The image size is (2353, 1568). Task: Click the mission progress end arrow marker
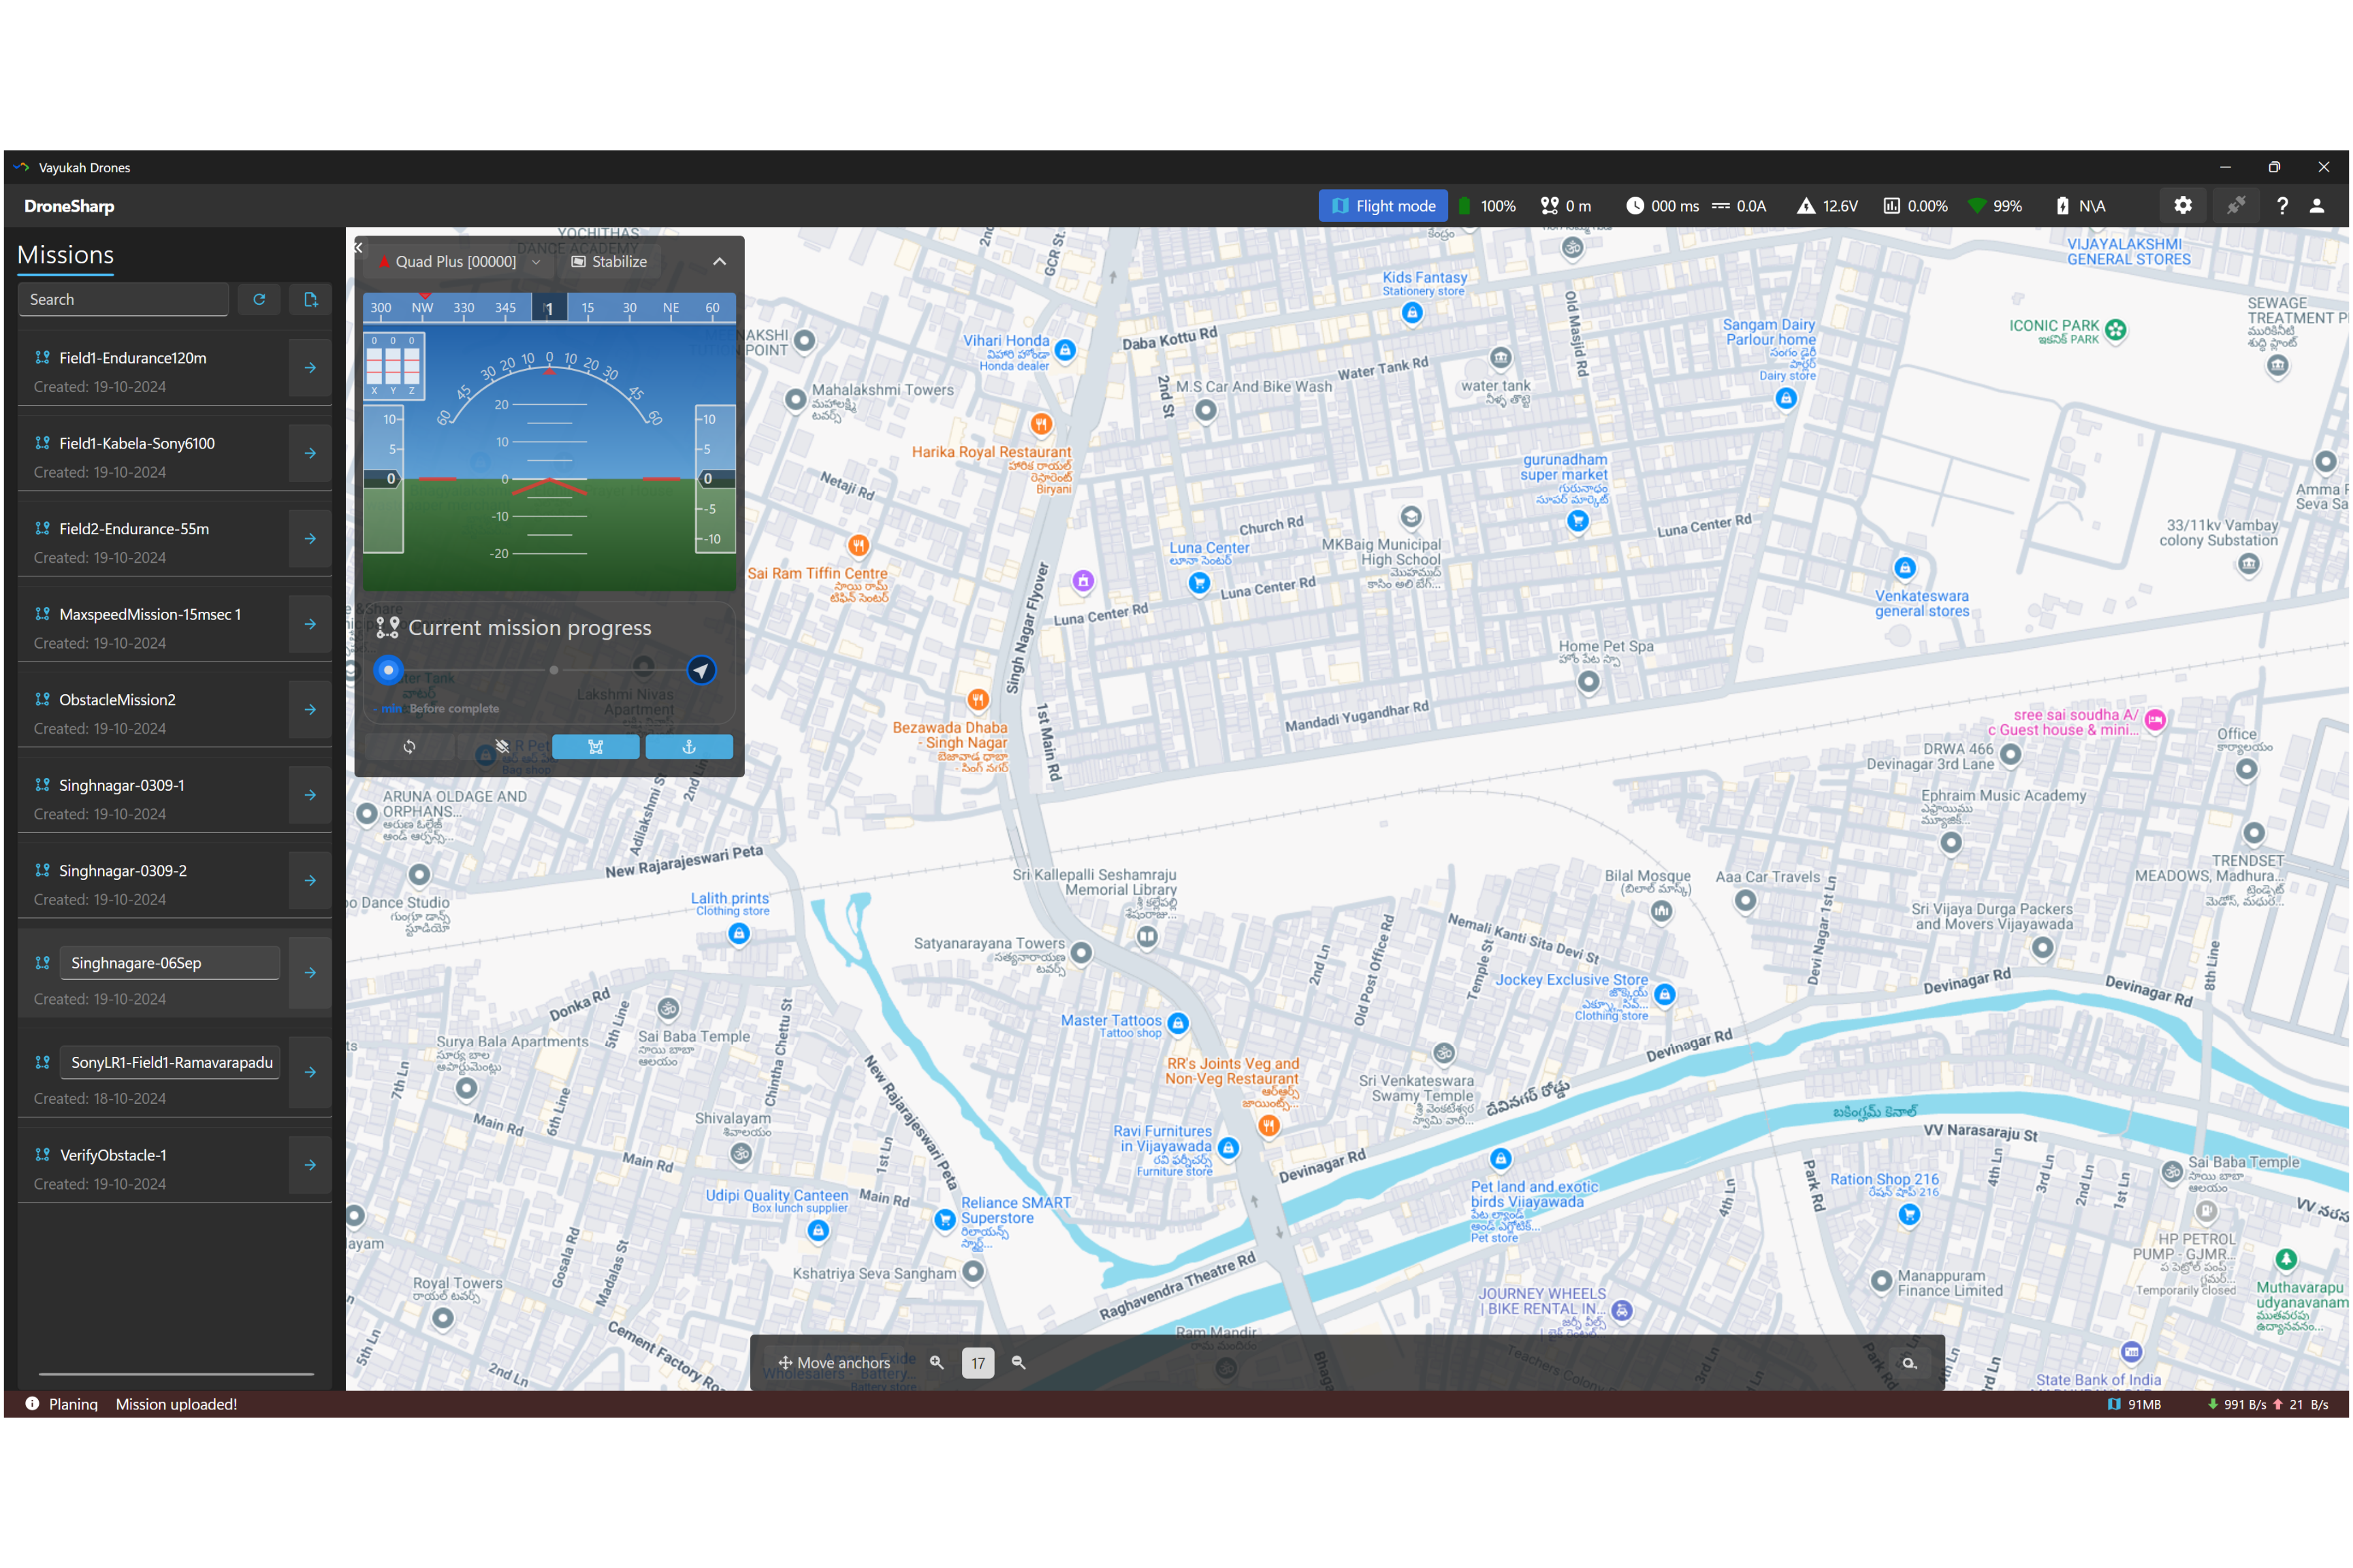tap(701, 670)
